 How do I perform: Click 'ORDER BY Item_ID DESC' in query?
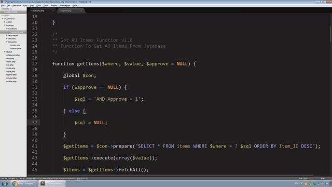283,146
